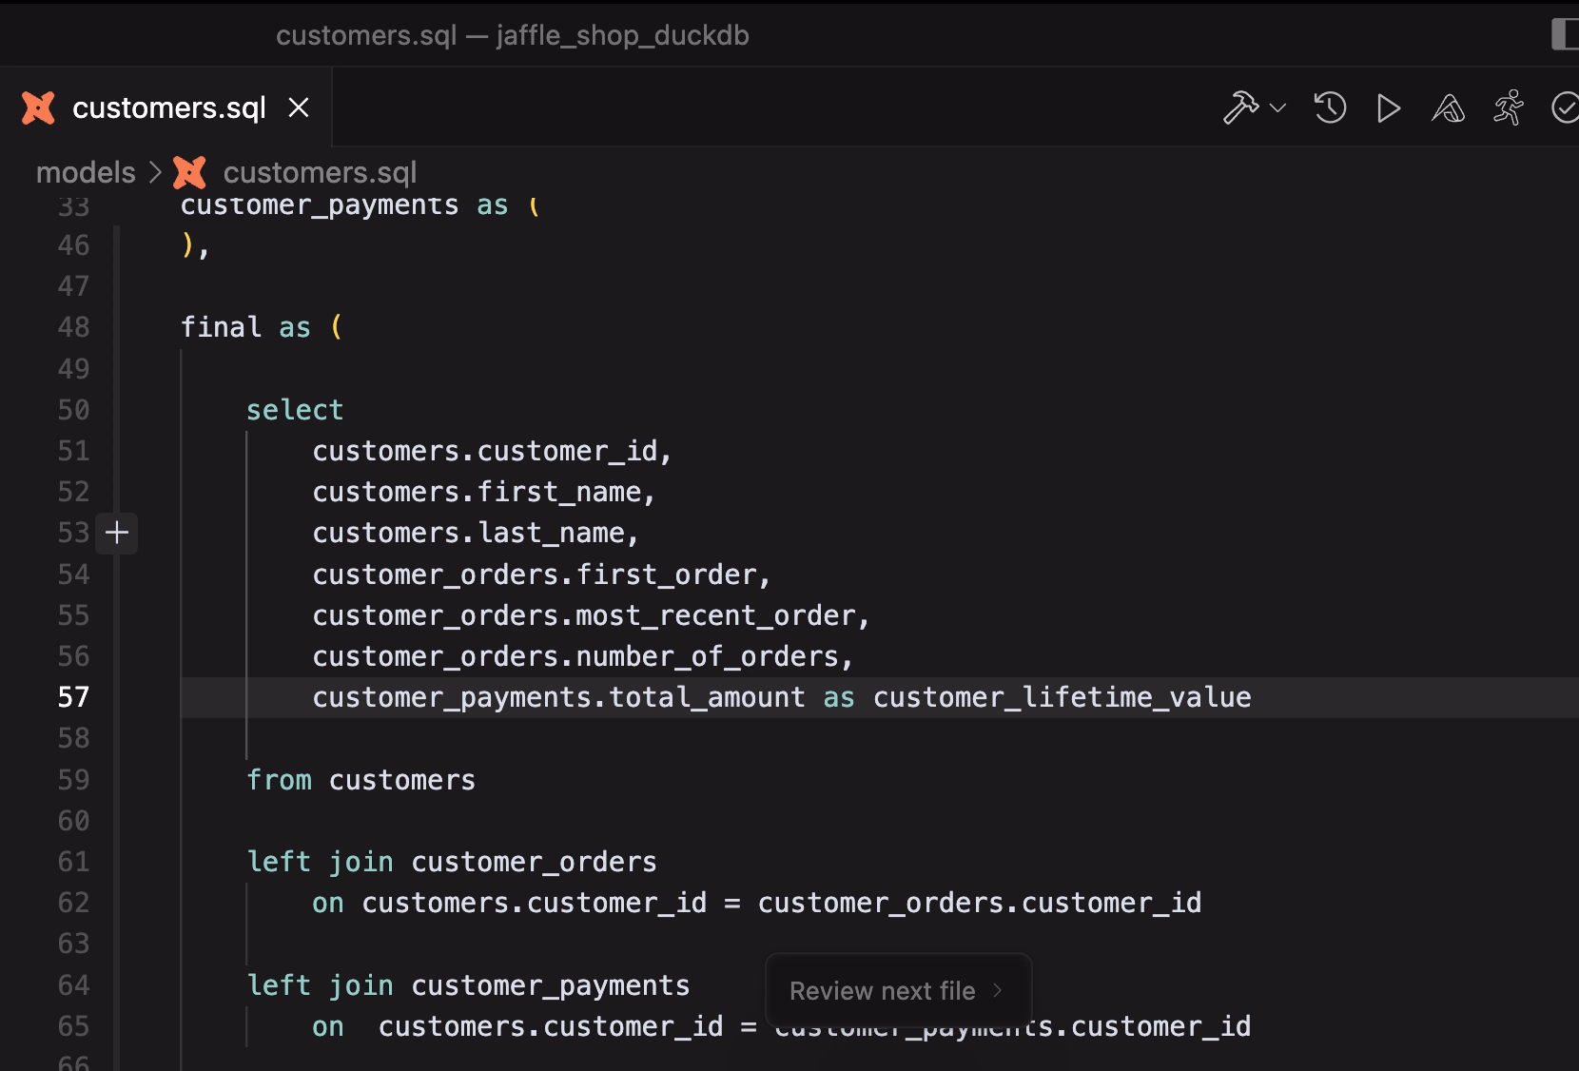Screen dimensions: 1579x1071
Task: Click line number 59 in the gutter
Action: 73,780
